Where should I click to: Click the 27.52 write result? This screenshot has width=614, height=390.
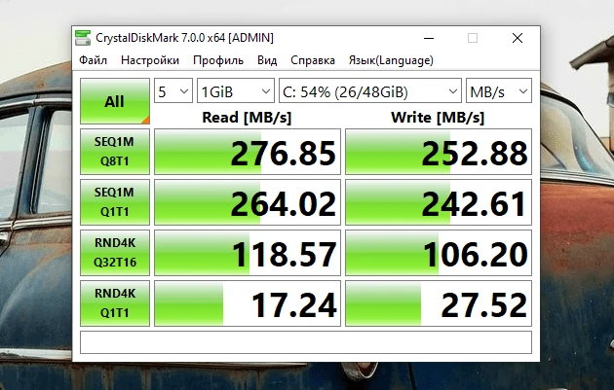click(439, 302)
